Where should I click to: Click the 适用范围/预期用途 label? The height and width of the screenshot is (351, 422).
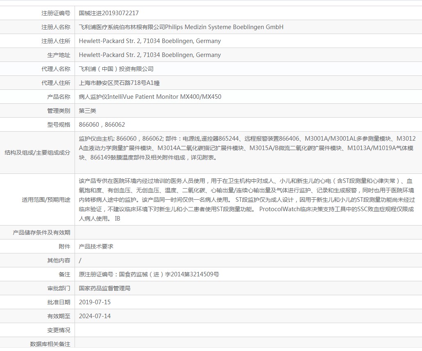(x=46, y=200)
